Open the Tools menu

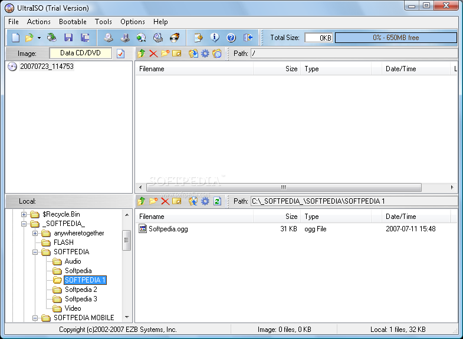(103, 22)
